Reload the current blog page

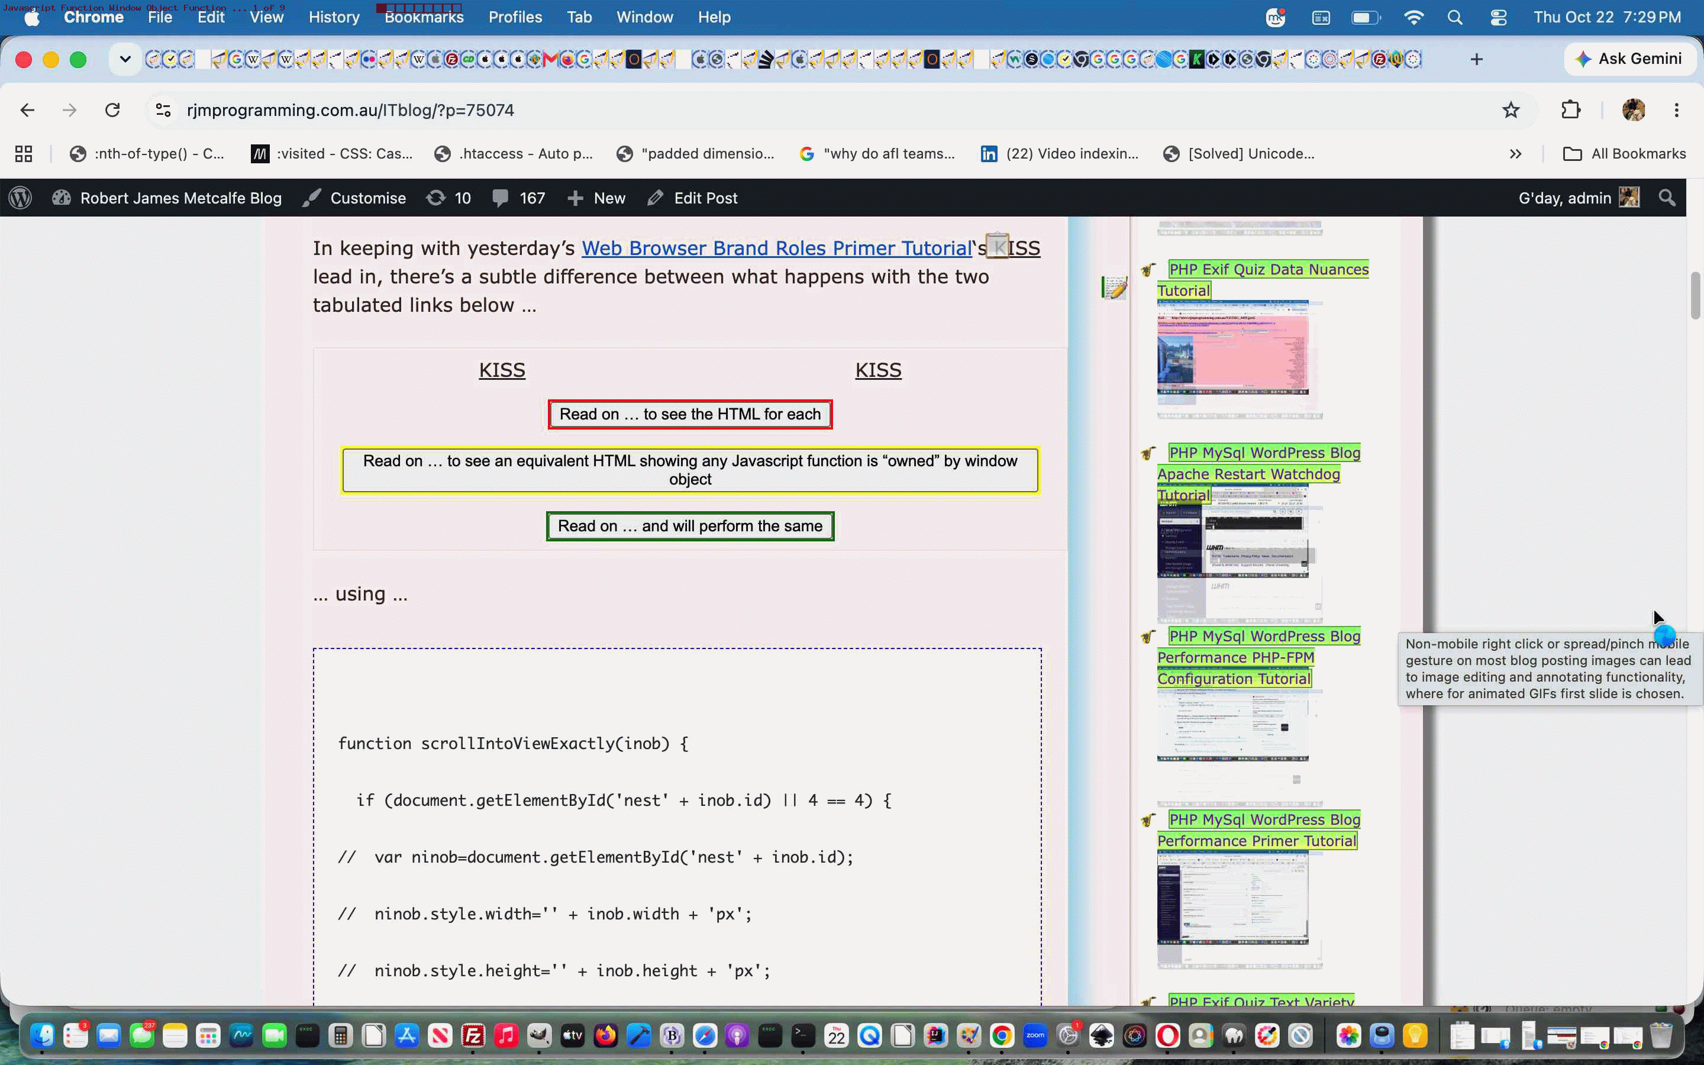112,110
